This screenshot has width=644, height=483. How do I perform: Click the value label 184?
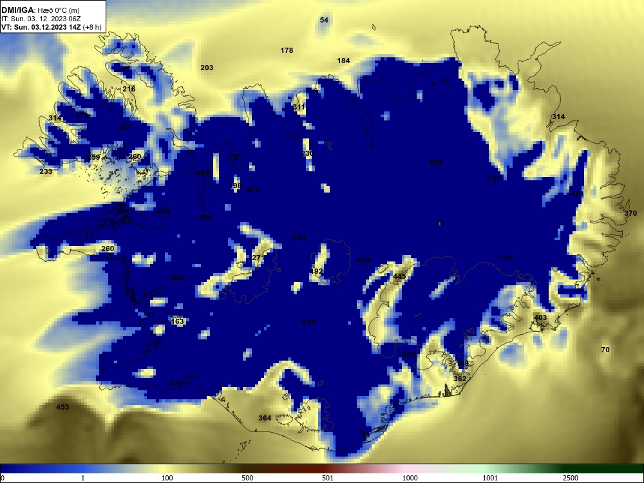[x=343, y=61]
